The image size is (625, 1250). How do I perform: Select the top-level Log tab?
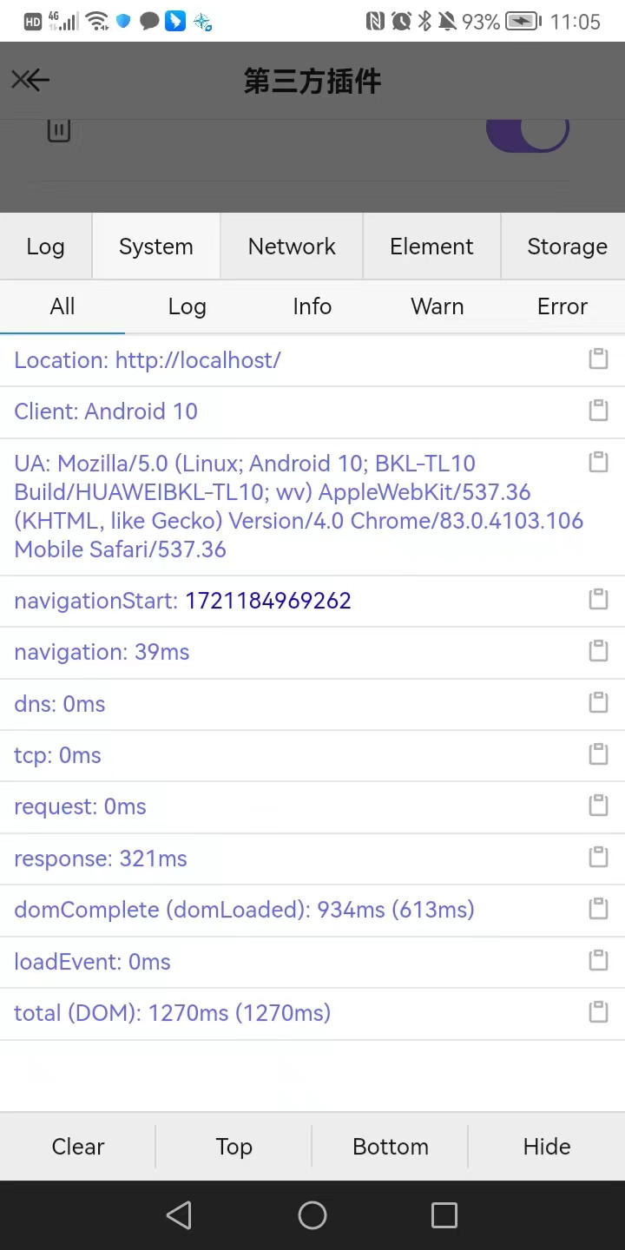pos(45,247)
